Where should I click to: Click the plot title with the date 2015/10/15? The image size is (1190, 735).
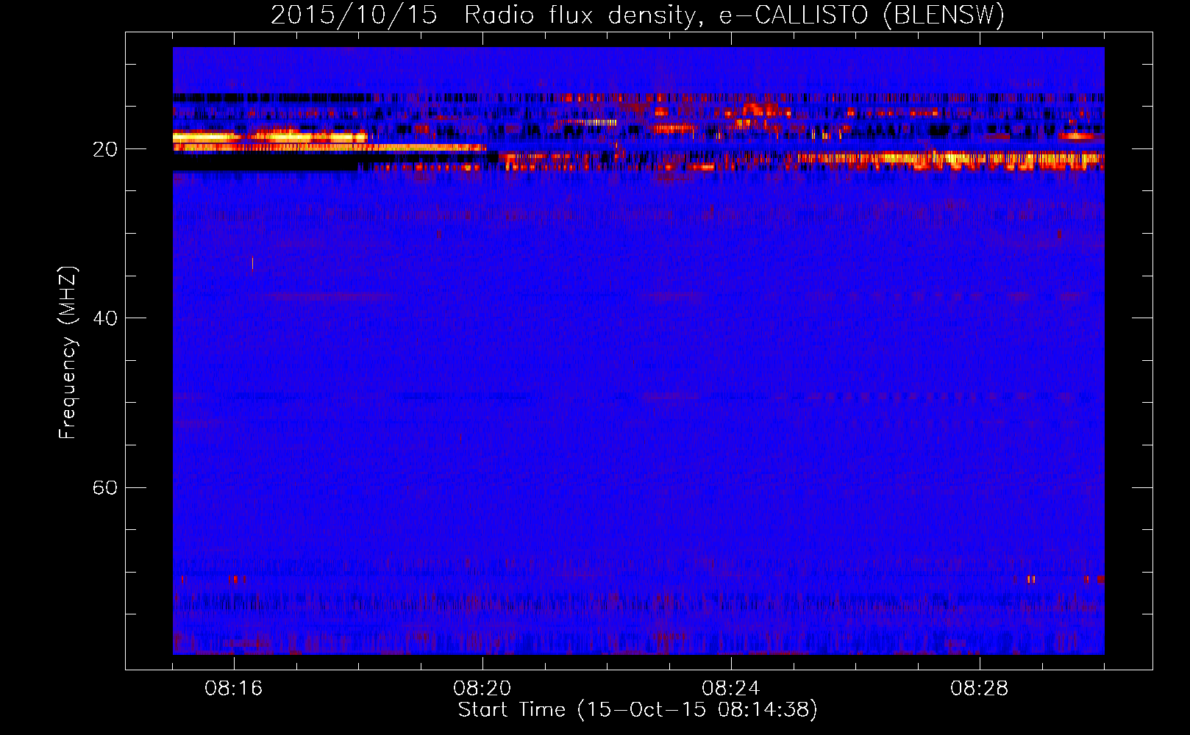pyautogui.click(x=638, y=15)
